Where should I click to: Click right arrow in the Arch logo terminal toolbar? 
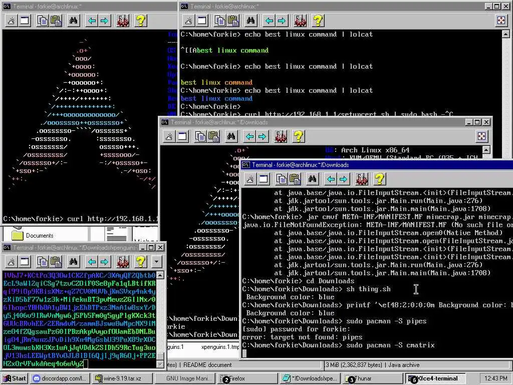pyautogui.click(x=104, y=21)
